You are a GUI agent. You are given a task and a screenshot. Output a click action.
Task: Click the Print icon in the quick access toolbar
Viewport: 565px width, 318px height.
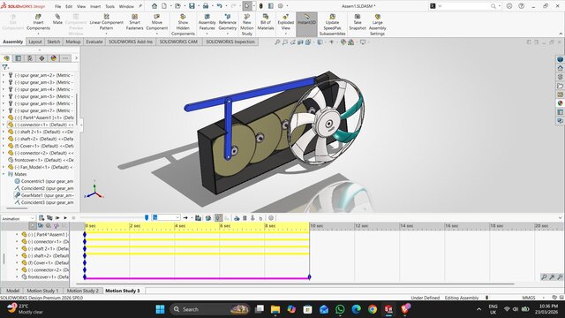(x=206, y=6)
